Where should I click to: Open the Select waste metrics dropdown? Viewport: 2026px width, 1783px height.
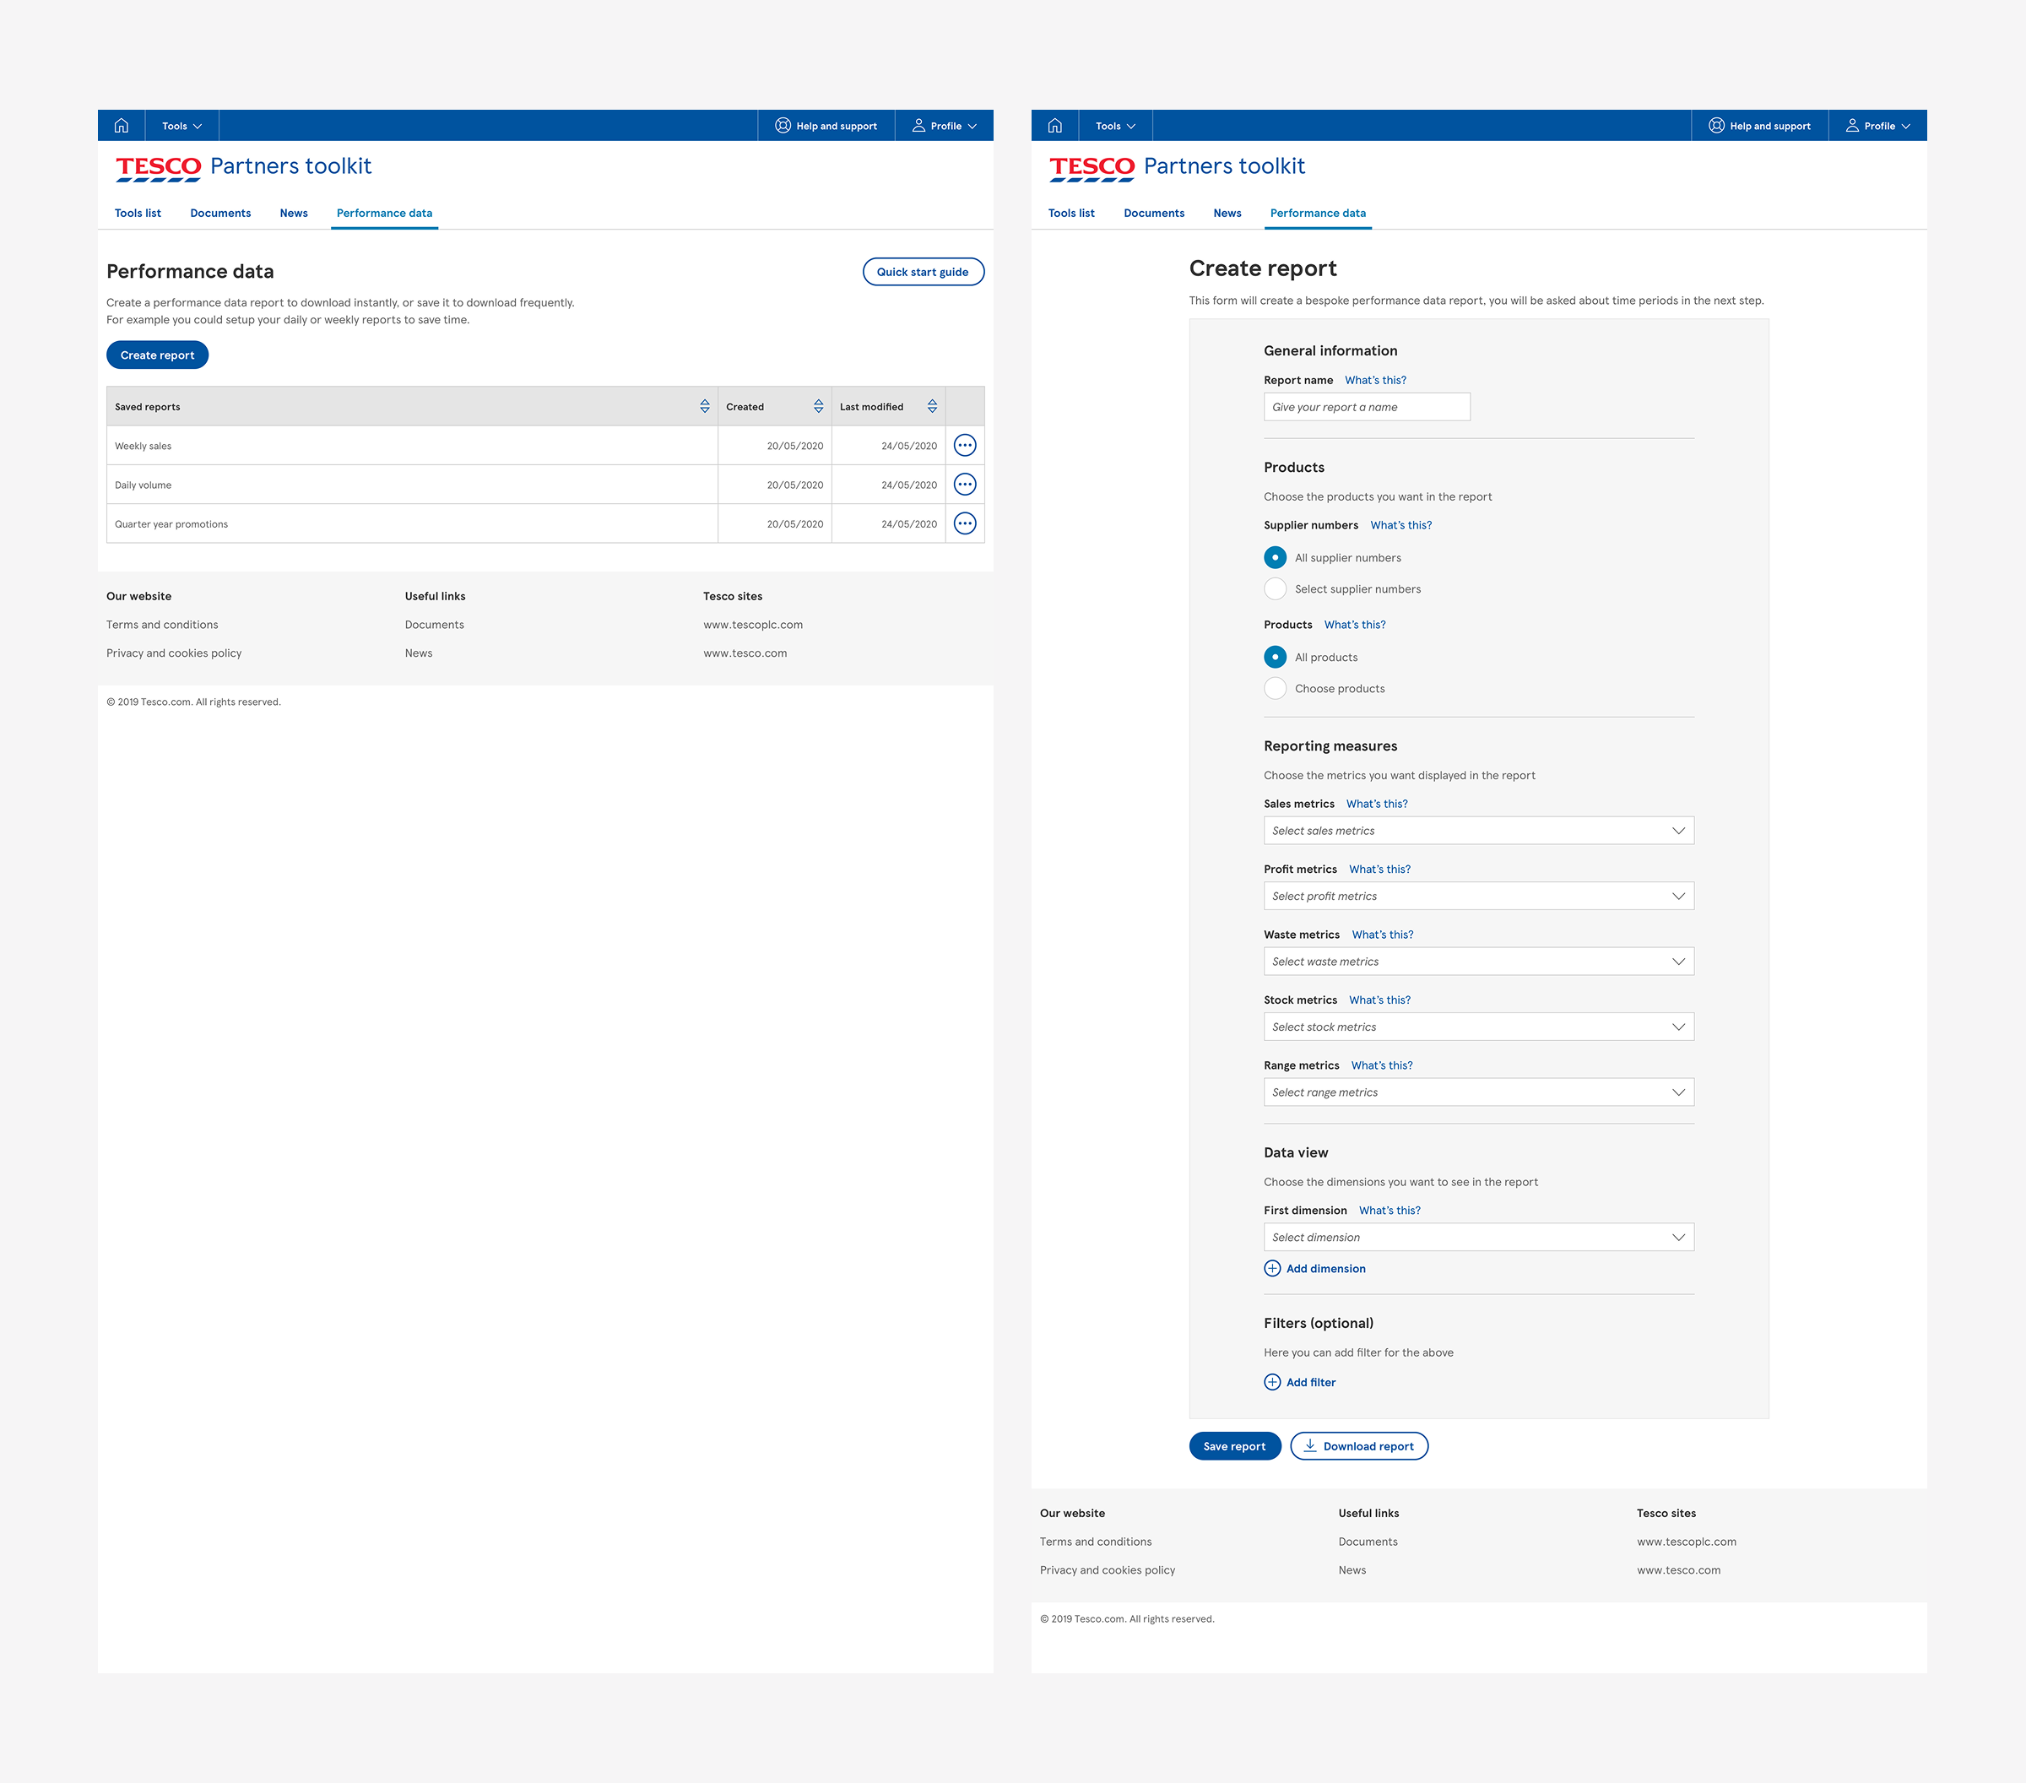pos(1478,962)
